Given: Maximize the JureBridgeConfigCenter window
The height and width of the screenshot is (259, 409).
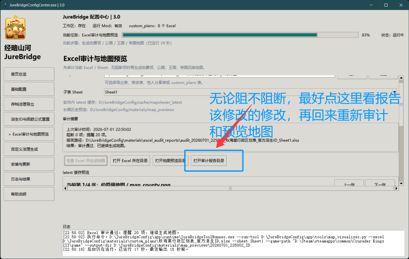Looking at the screenshot, I should coord(386,5).
